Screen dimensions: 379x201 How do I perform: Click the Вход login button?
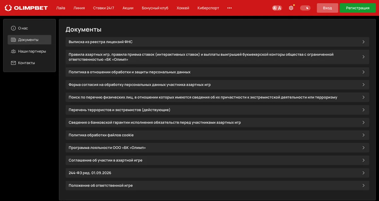[x=328, y=8]
